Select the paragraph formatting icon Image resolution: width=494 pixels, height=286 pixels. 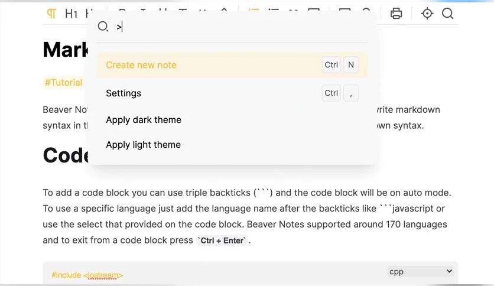click(x=51, y=14)
